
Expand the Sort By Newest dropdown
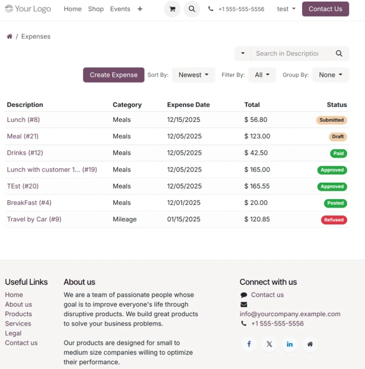[x=193, y=75]
